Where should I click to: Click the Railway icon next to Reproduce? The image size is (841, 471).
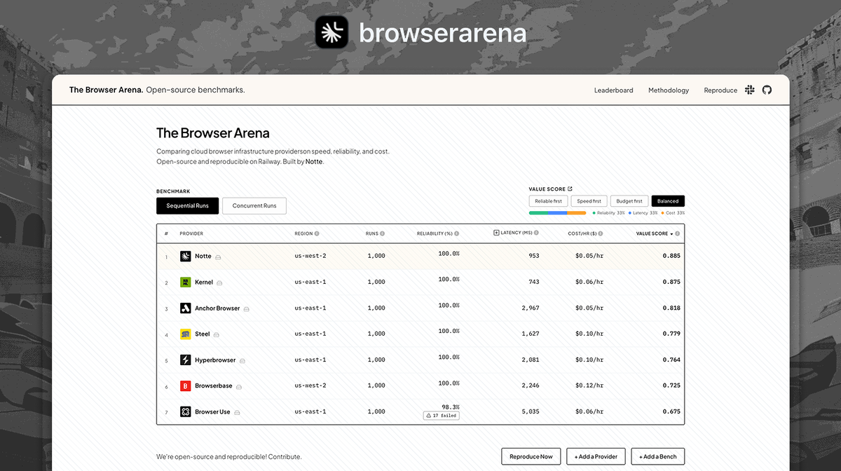coord(749,90)
